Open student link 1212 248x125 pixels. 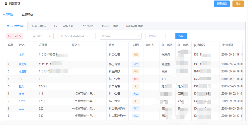tap(22, 101)
